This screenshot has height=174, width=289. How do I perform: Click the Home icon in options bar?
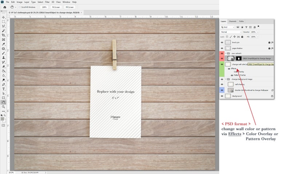(5, 7)
